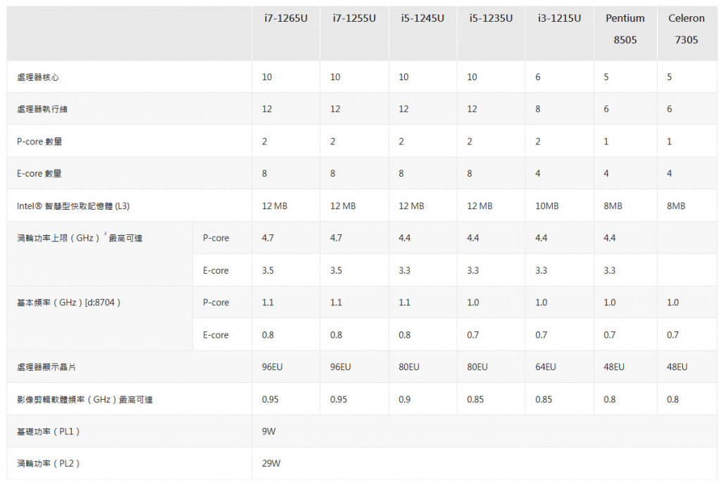Click the 處理器執行緒 row label
This screenshot has height=487, width=721.
point(42,109)
